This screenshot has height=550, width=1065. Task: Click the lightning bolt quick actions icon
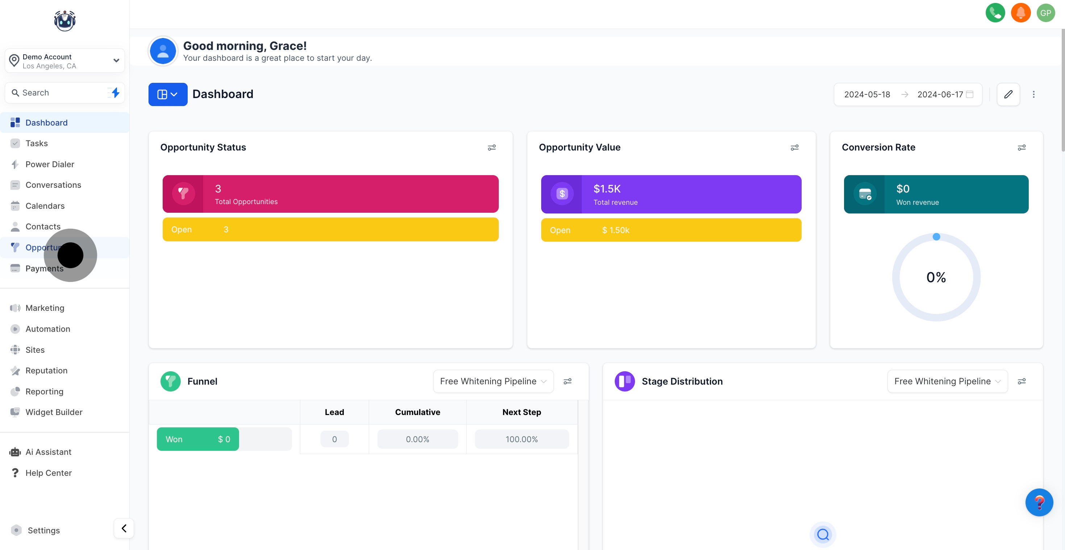coord(115,93)
